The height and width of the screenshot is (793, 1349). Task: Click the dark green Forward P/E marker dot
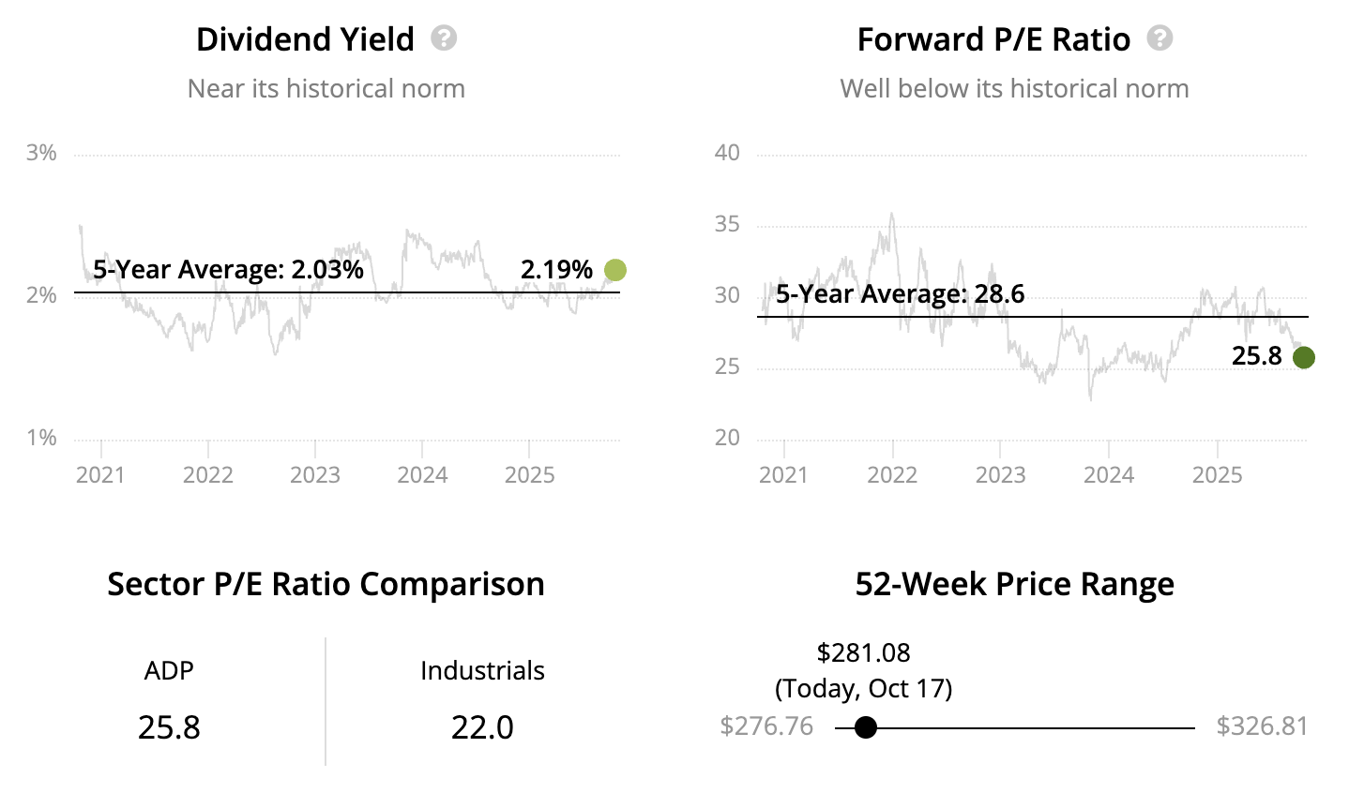point(1303,357)
